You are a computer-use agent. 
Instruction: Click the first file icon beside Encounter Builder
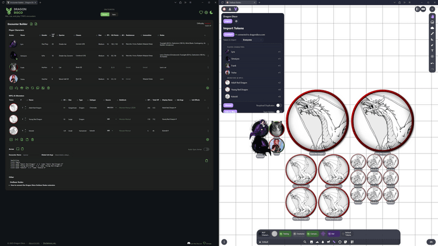[x=31, y=24]
